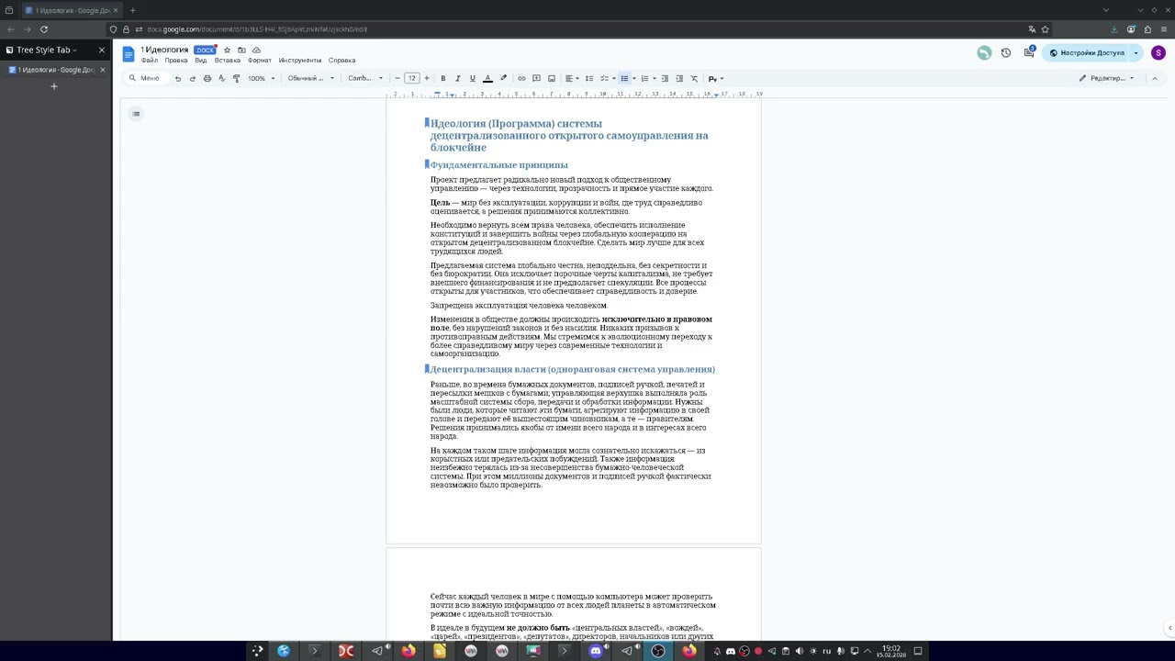Open the paragraph style dropdown

(x=311, y=78)
